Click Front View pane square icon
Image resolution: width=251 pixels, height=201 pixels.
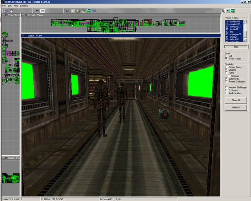26,15
